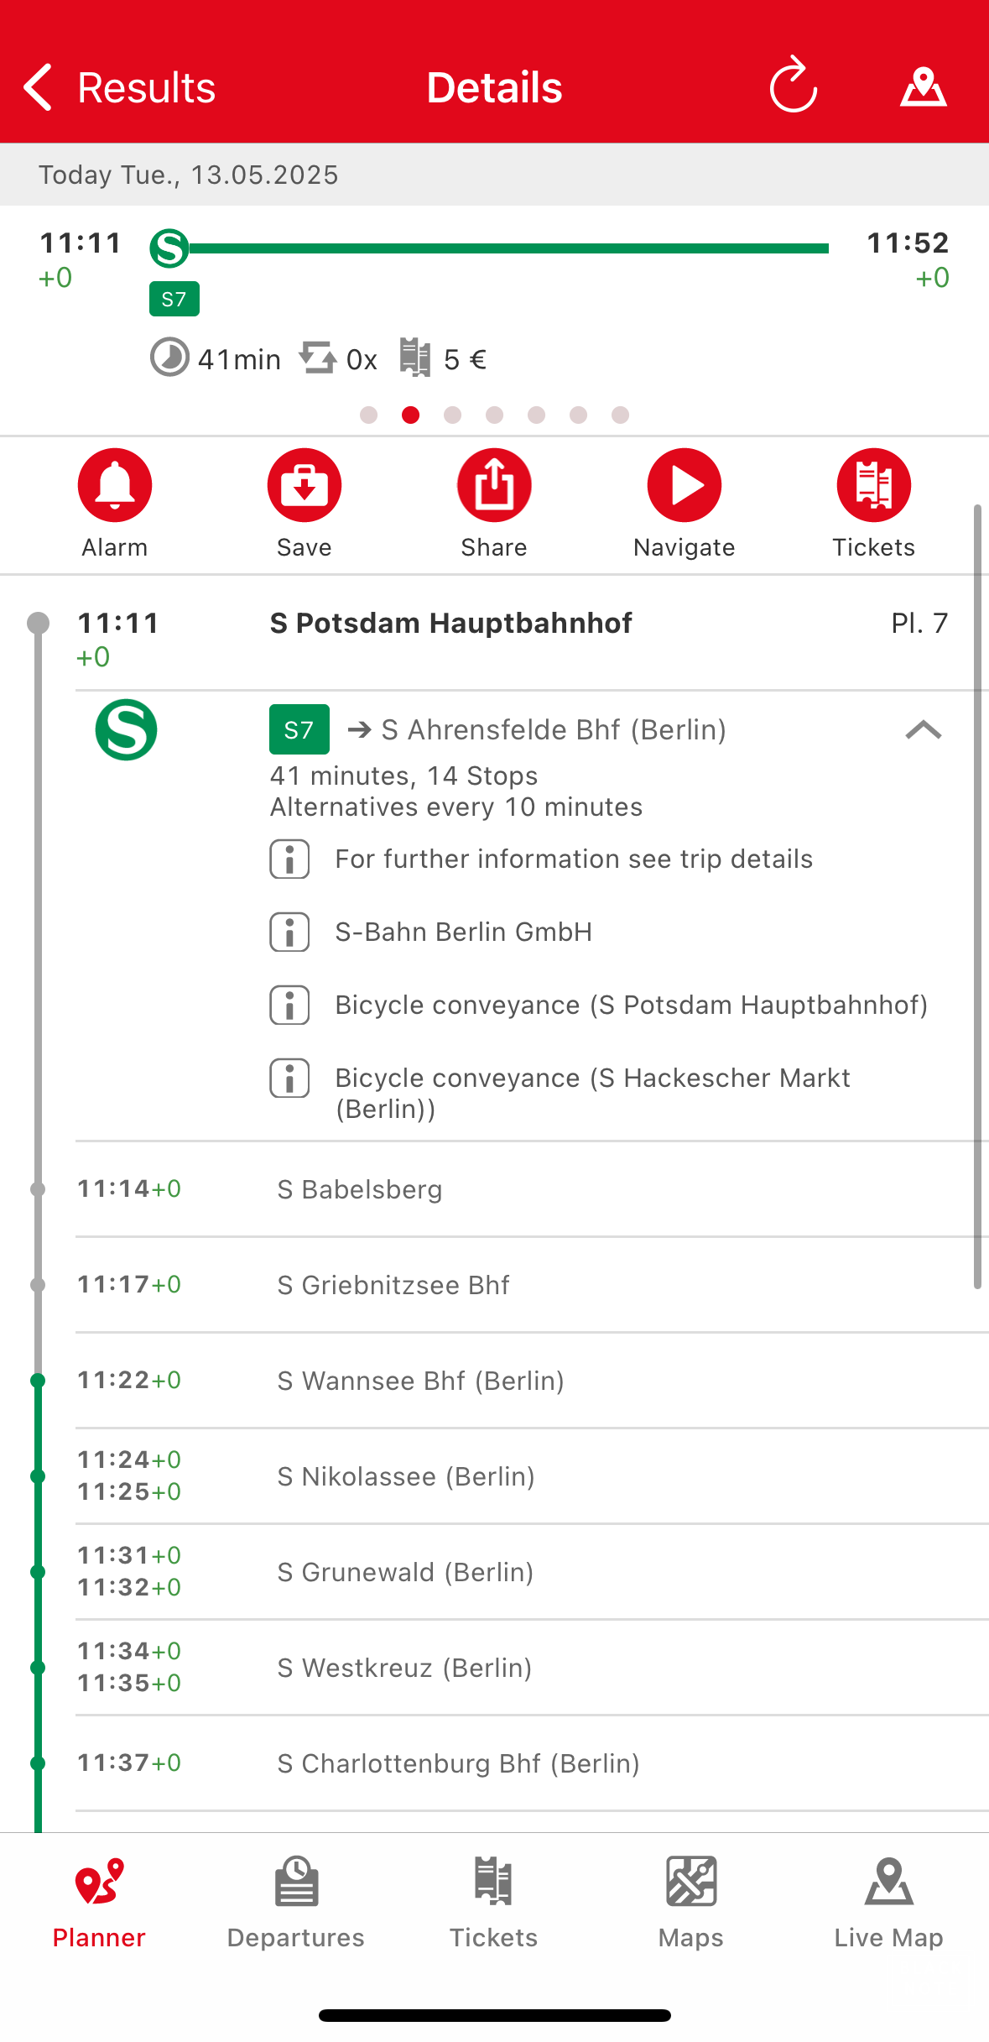Jump to the first connection page dot
This screenshot has height=2042, width=989.
(369, 415)
